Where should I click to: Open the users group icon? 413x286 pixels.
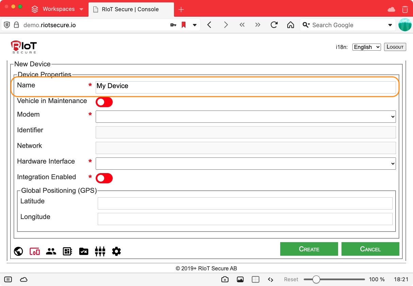point(51,251)
